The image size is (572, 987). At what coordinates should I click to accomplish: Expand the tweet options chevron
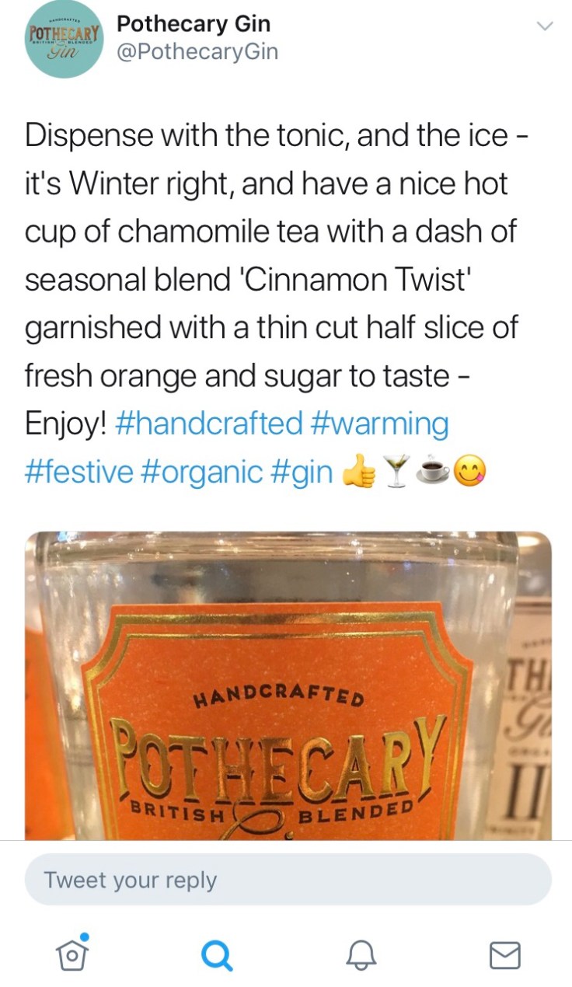point(546,26)
